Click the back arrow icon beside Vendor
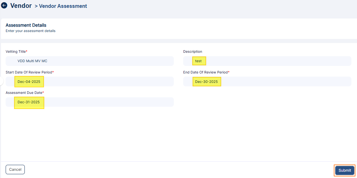The width and height of the screenshot is (357, 178). [x=4, y=6]
